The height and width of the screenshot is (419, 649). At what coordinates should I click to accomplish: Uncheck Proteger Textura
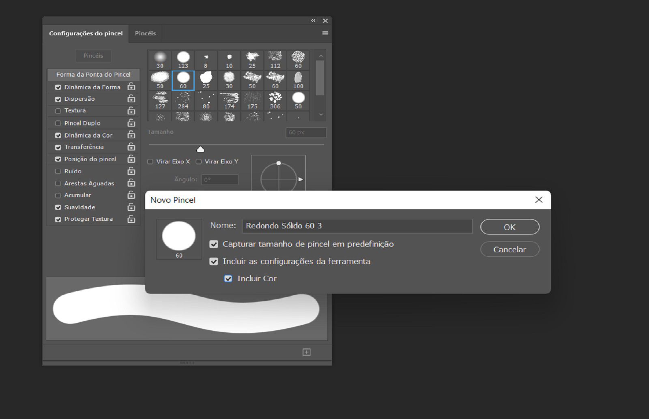(x=58, y=219)
